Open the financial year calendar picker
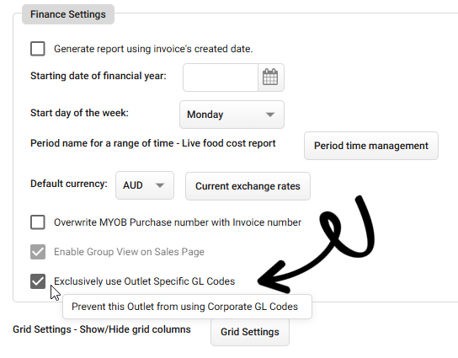The width and height of the screenshot is (458, 358). (x=270, y=77)
